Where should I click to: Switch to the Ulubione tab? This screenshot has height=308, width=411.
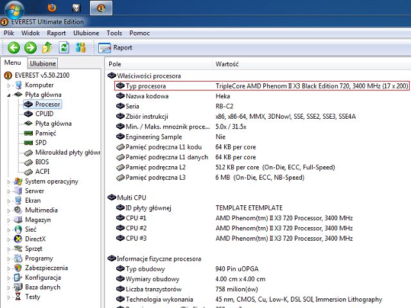pos(43,64)
